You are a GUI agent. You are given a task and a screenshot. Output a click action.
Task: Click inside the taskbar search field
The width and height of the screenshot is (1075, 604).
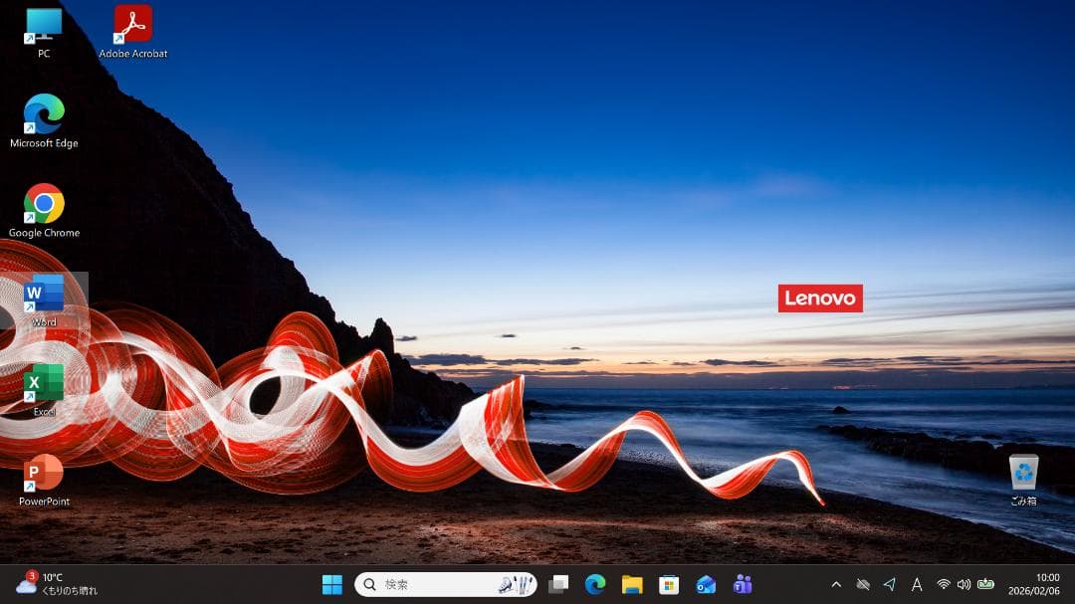[x=428, y=585]
